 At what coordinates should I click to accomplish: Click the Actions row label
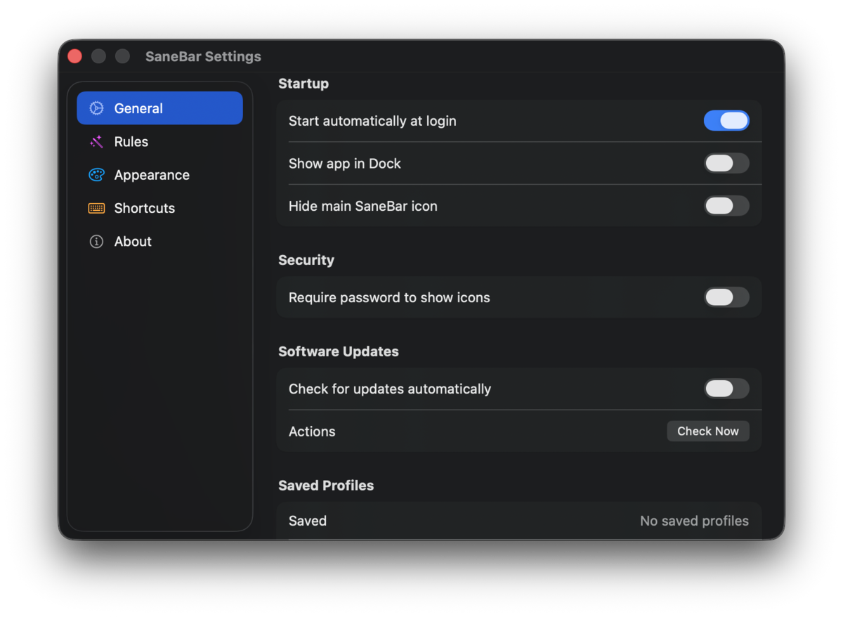point(312,431)
